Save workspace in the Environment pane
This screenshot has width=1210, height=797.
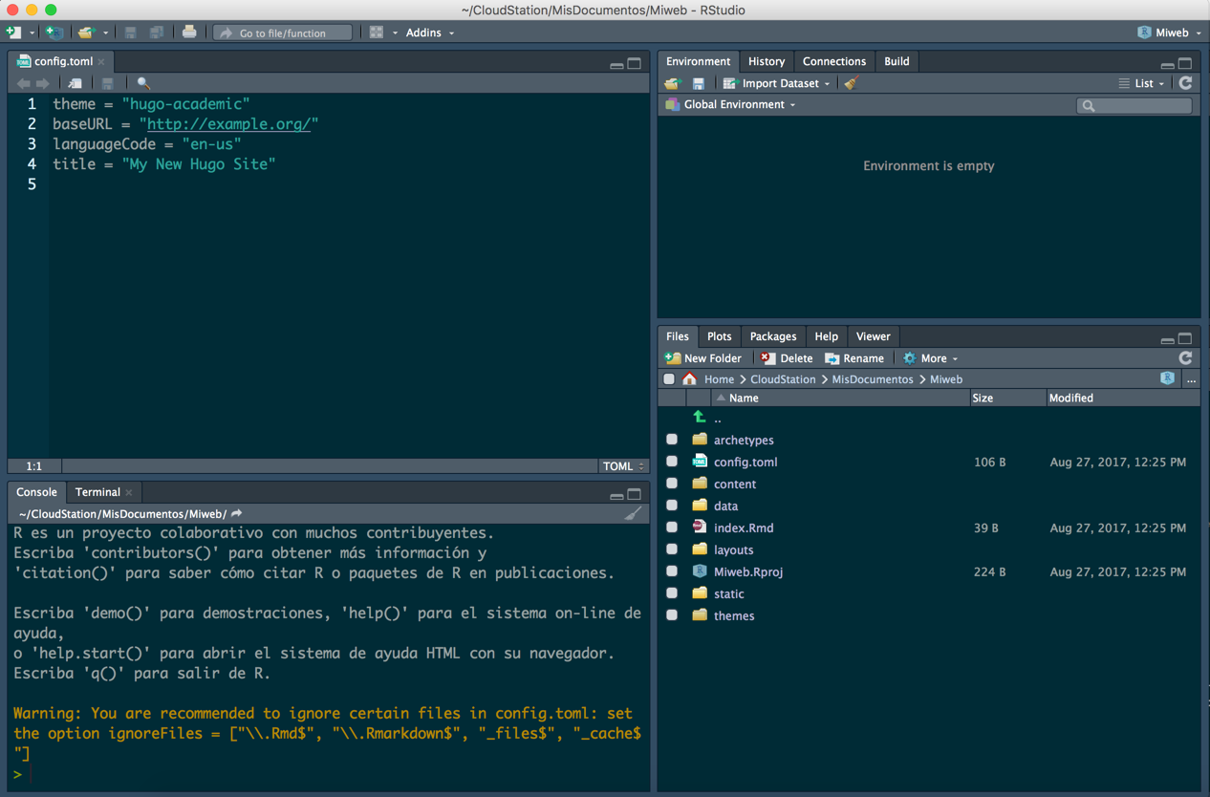pos(699,83)
